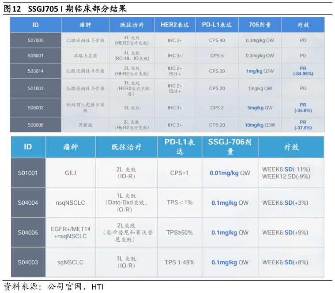The height and width of the screenshot is (293, 335).
Task: Select the '705剂量' column header
Action: [x=260, y=25]
